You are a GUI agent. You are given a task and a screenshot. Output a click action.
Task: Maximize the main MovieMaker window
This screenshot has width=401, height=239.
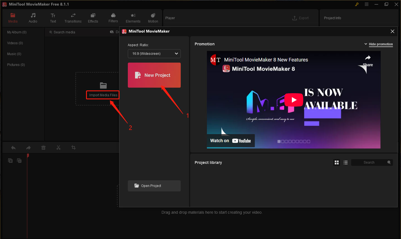pos(386,4)
